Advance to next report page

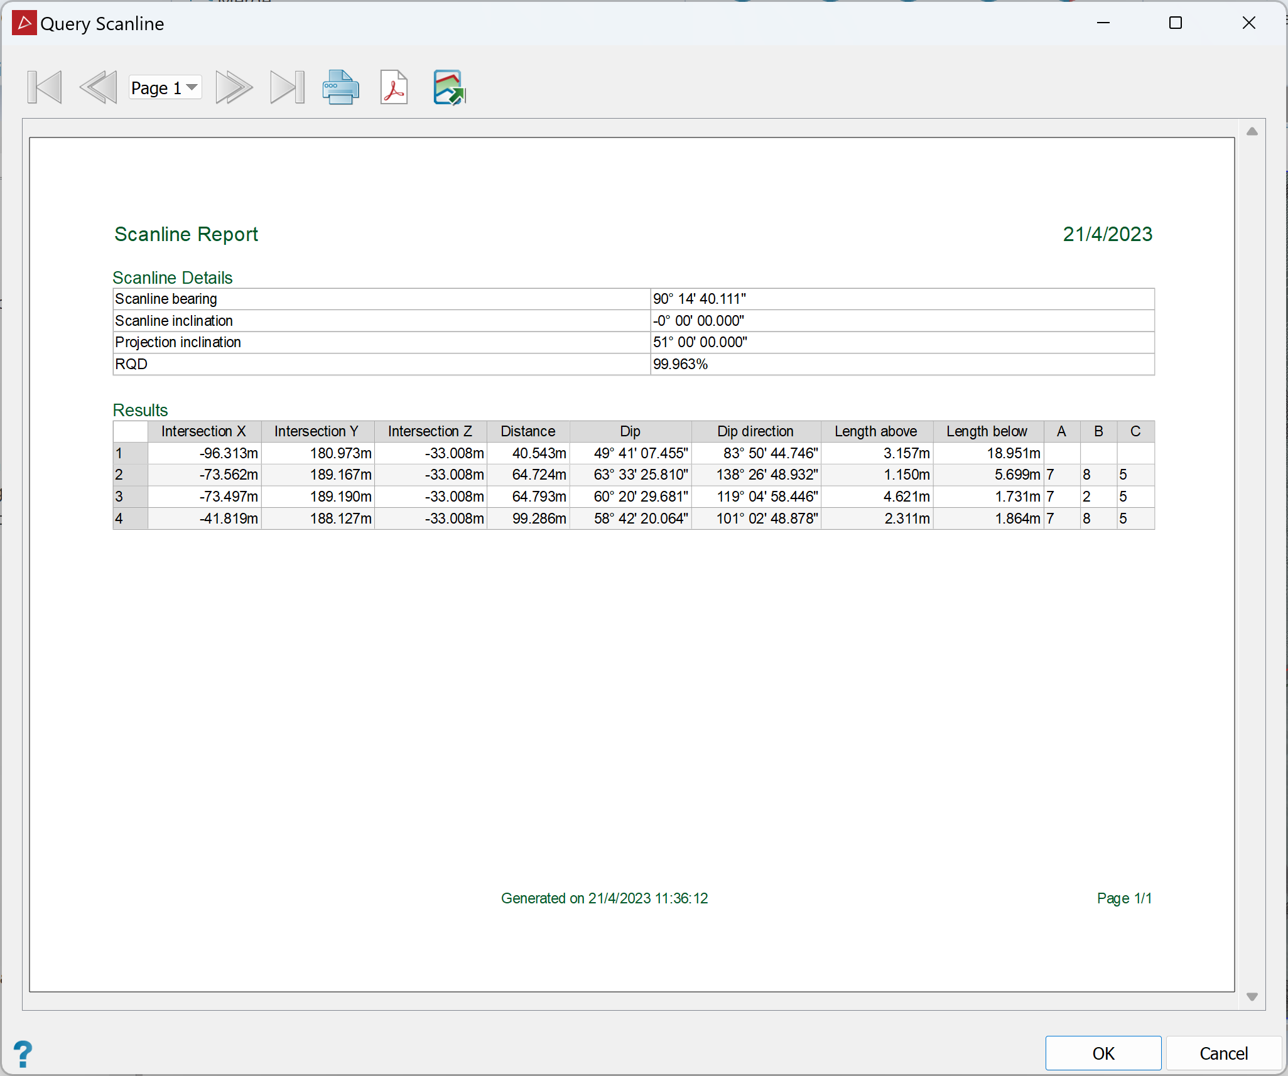[x=234, y=87]
